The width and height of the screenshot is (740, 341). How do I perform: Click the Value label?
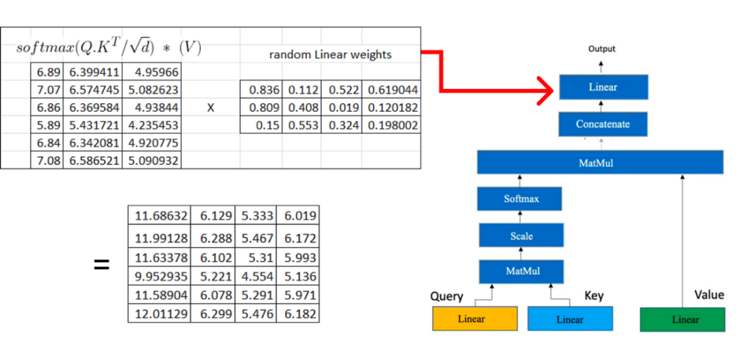709,294
